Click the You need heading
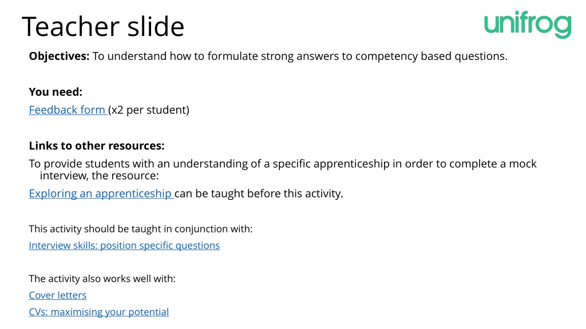 56,92
